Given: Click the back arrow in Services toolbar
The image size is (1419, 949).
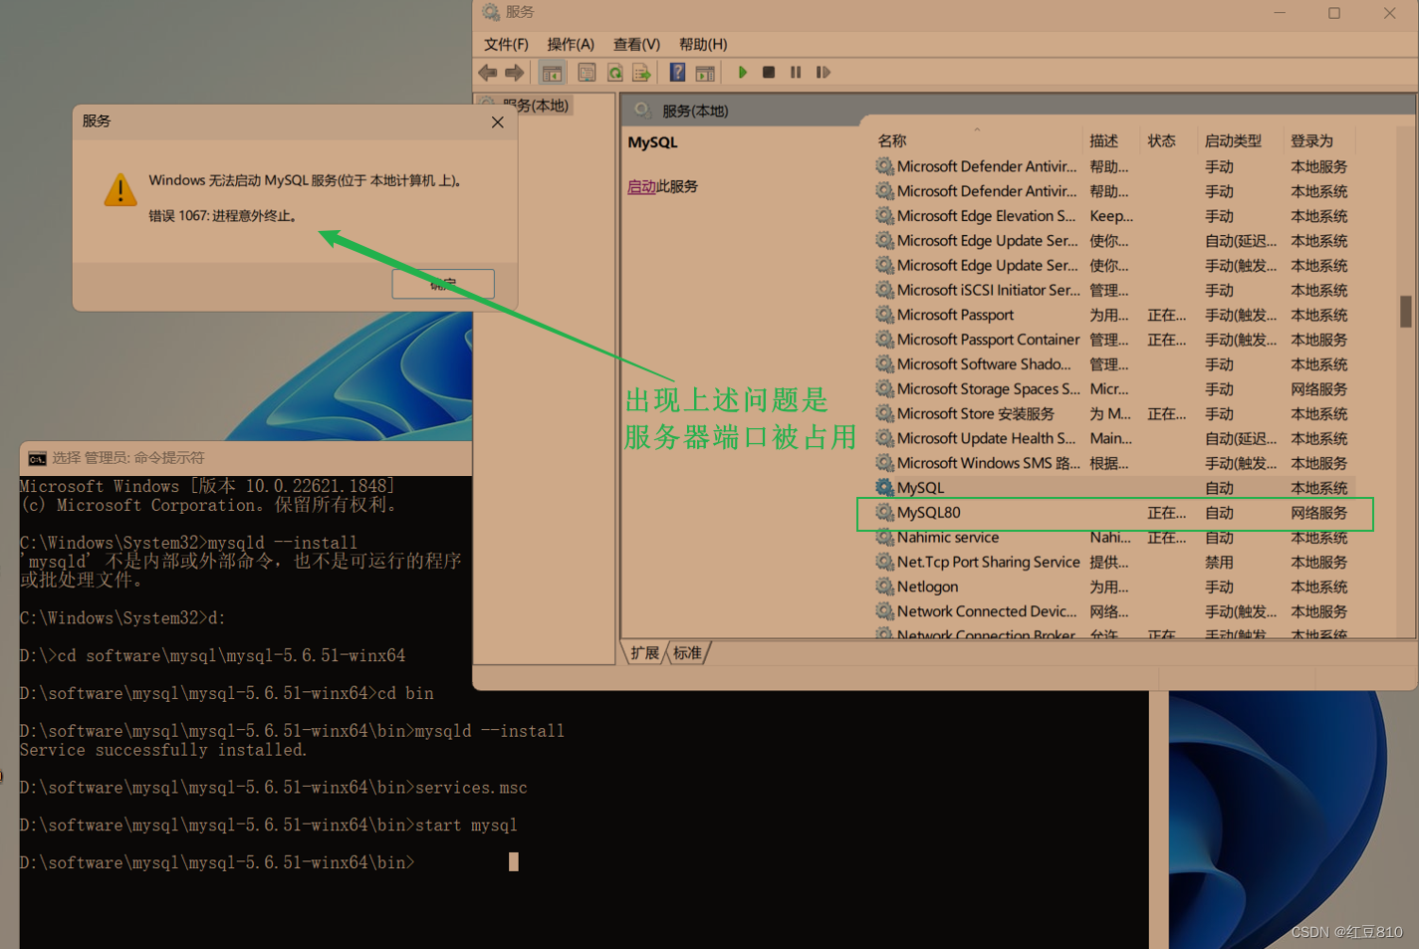Looking at the screenshot, I should [x=487, y=73].
